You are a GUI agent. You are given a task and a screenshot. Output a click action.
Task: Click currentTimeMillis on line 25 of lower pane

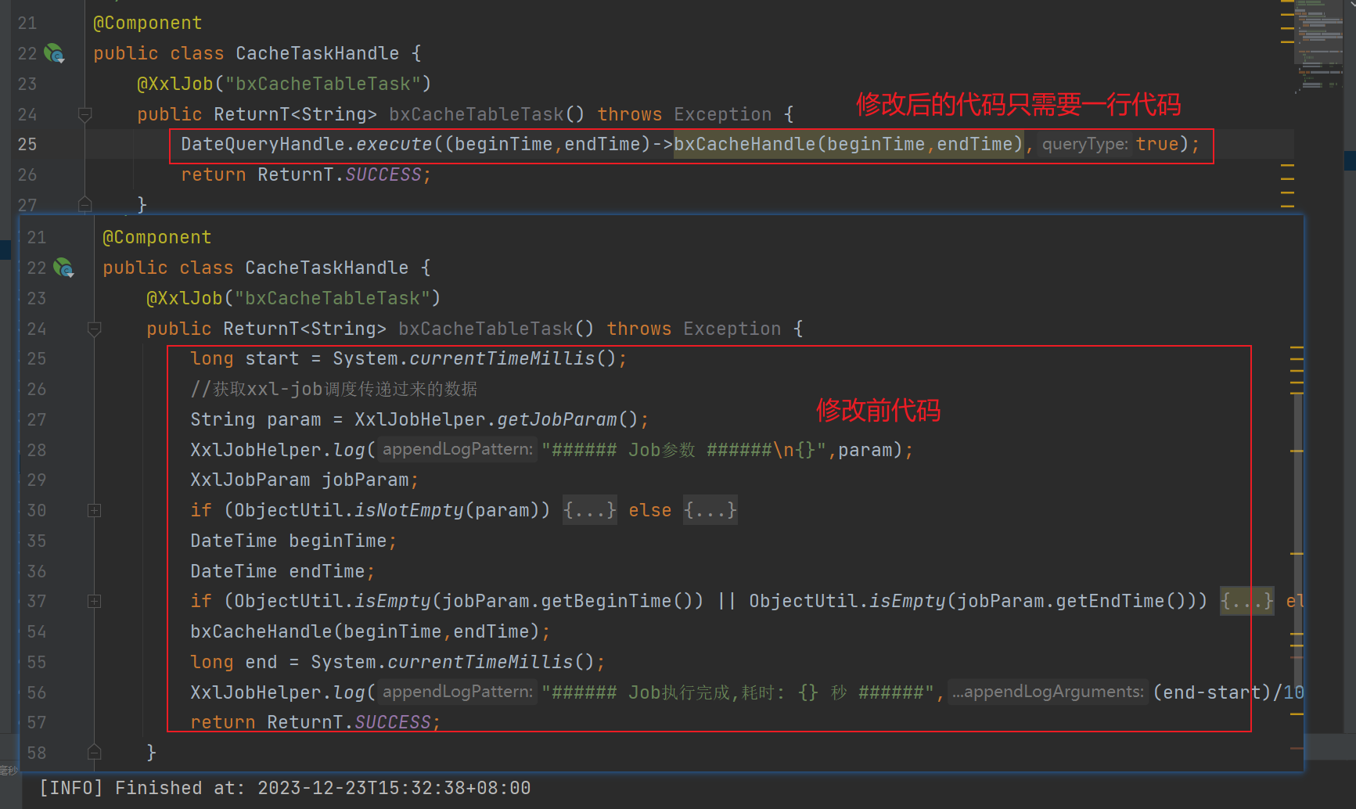(x=502, y=358)
